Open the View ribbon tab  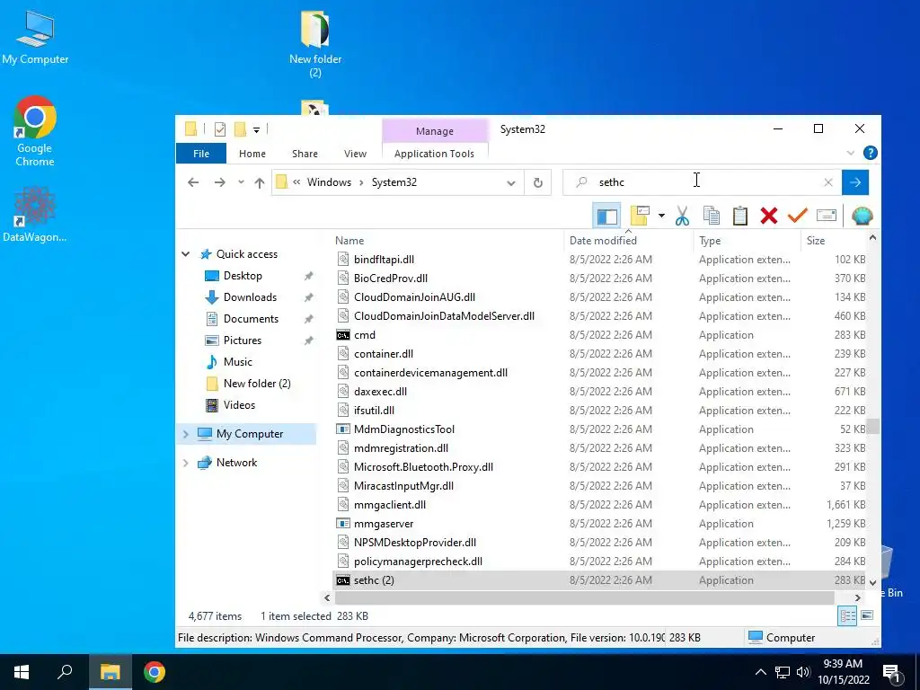point(355,154)
